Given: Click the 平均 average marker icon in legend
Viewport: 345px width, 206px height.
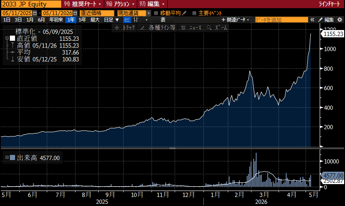Looking at the screenshot, I should pyautogui.click(x=12, y=52).
